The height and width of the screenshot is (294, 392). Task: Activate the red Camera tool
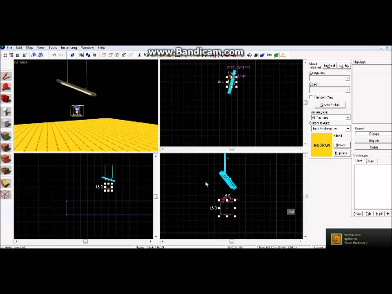click(7, 99)
